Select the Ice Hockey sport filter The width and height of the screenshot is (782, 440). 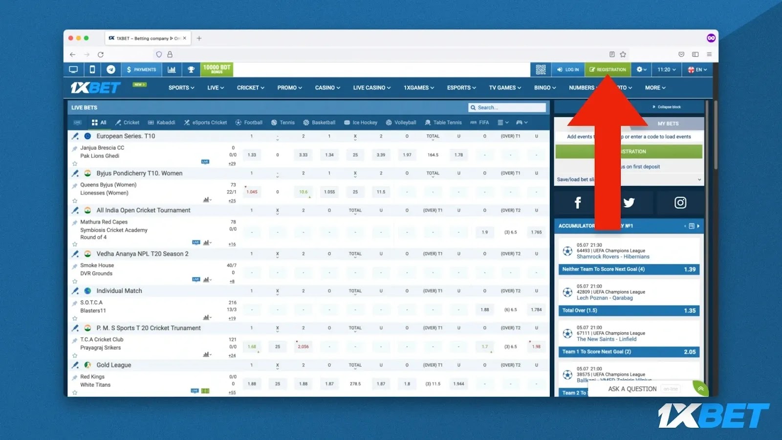pos(361,123)
